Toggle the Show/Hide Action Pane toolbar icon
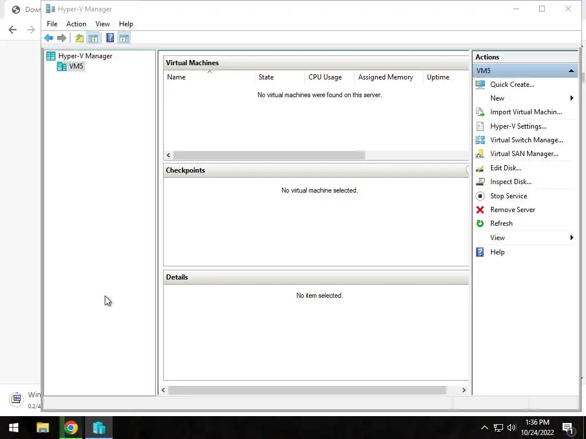 pos(124,38)
